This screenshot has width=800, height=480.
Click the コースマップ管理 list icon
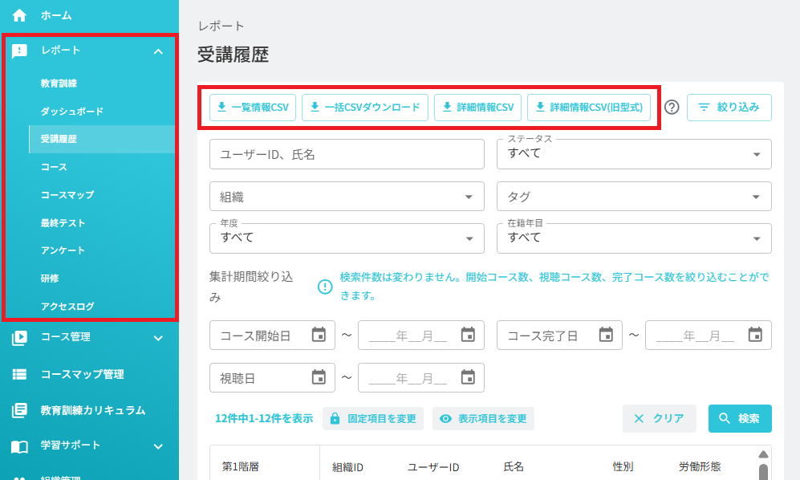19,374
